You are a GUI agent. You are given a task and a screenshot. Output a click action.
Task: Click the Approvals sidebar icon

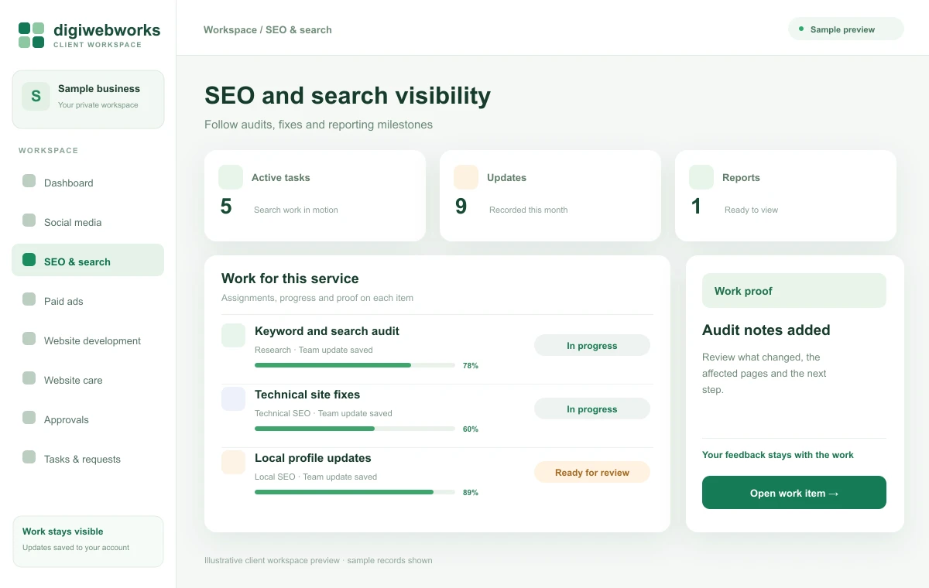point(29,418)
